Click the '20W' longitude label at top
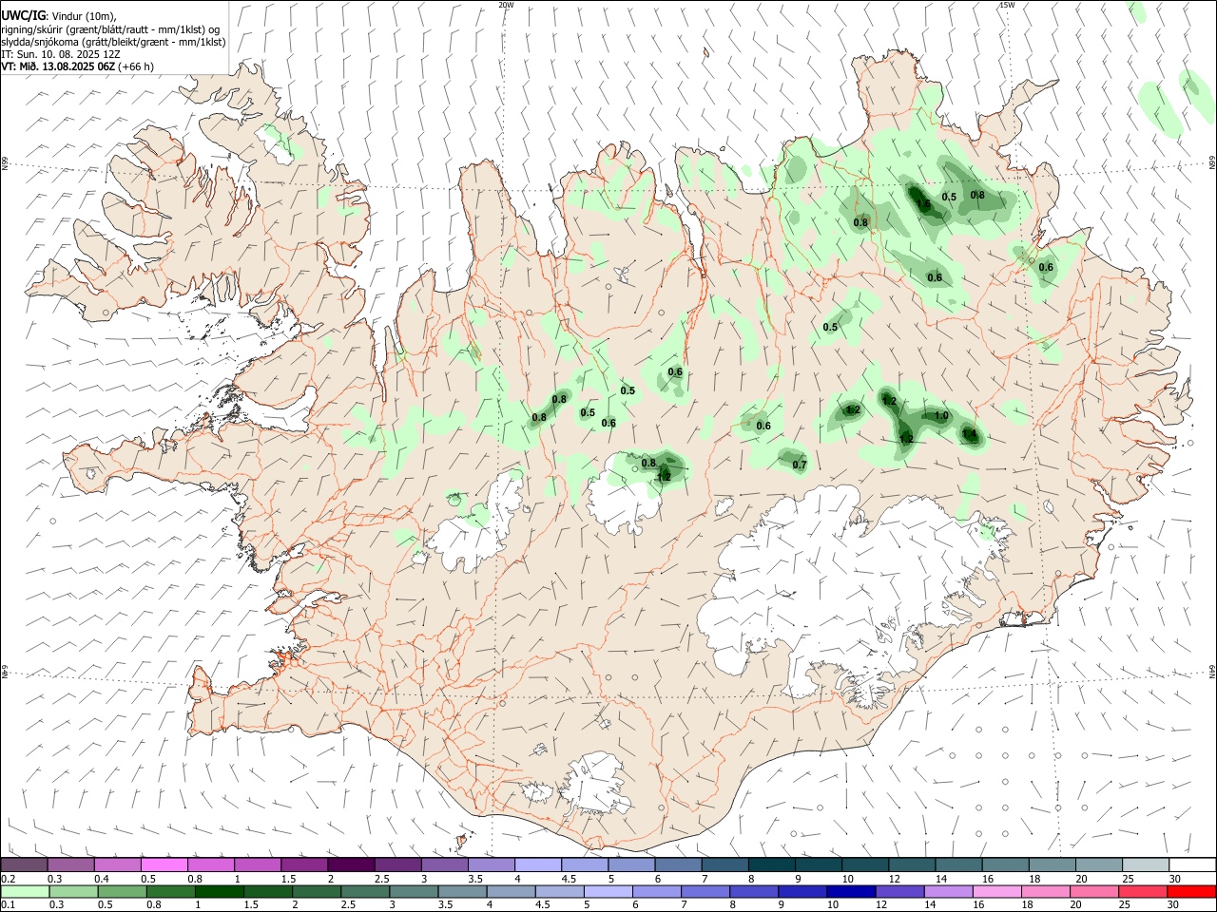This screenshot has height=912, width=1217. coord(506,5)
